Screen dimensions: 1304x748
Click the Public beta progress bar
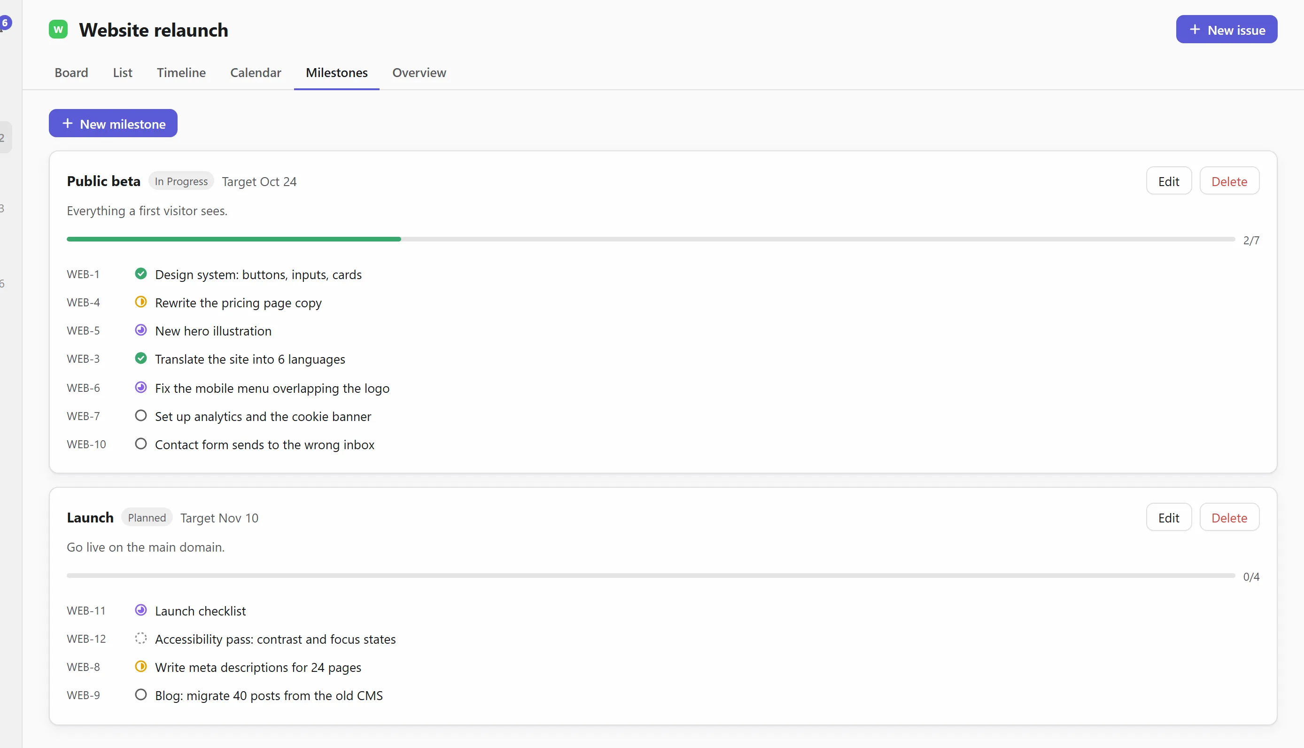651,240
